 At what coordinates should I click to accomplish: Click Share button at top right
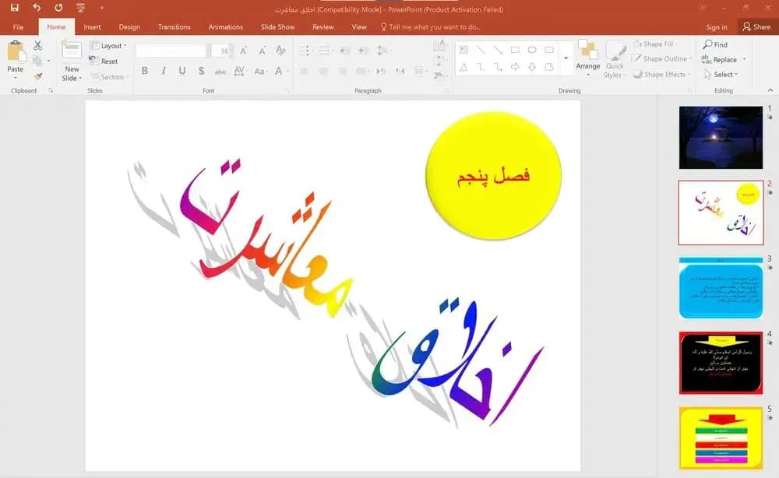click(756, 26)
